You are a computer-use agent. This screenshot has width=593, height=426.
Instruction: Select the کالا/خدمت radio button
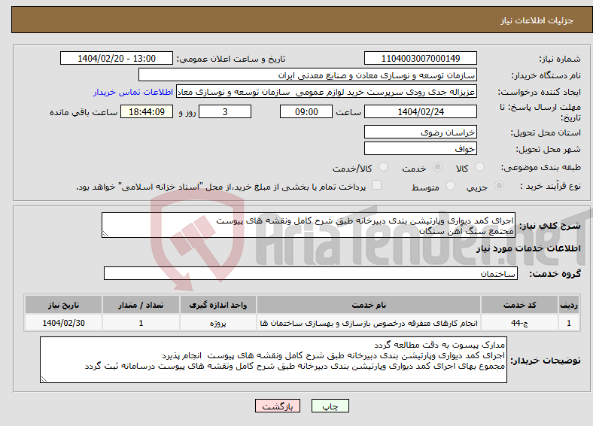point(384,167)
